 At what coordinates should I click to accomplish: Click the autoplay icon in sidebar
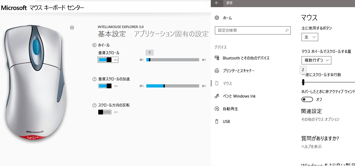[x=217, y=109]
